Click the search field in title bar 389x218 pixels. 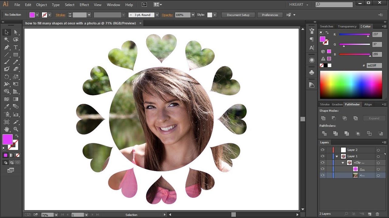(x=334, y=5)
